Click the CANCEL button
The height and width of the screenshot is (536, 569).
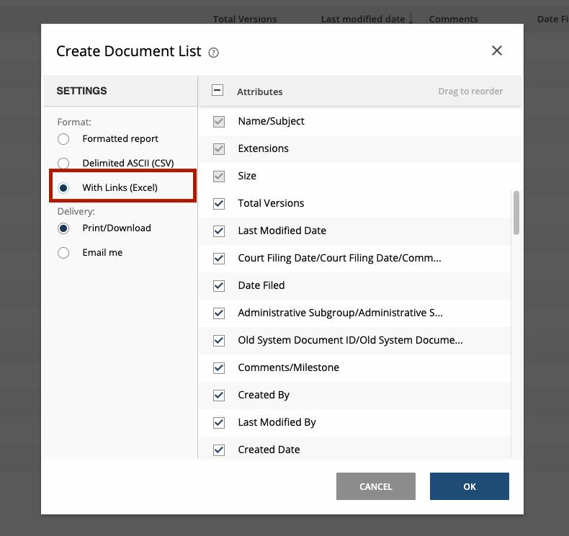(375, 486)
